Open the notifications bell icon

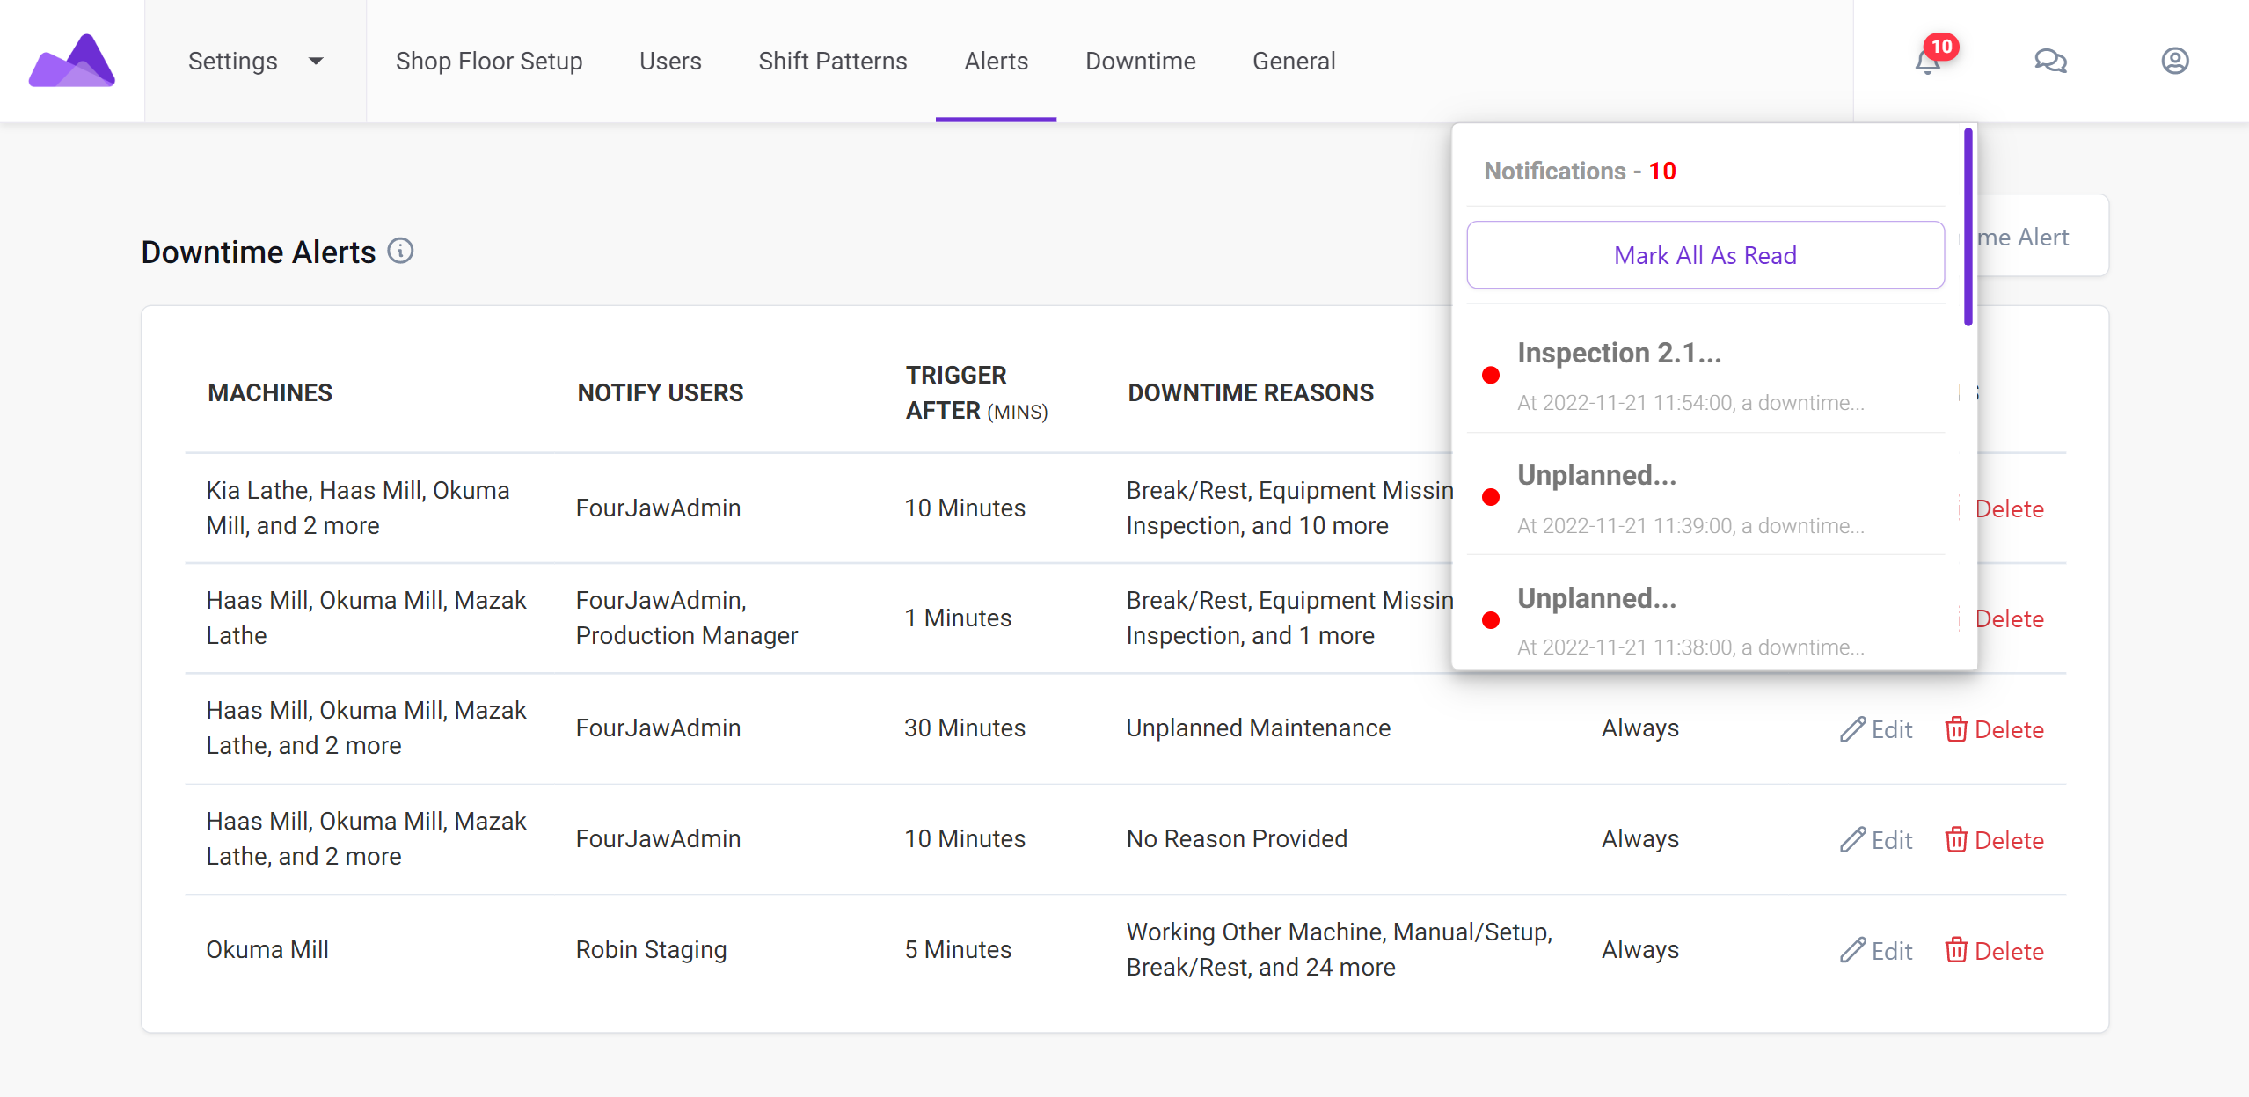click(x=1927, y=62)
